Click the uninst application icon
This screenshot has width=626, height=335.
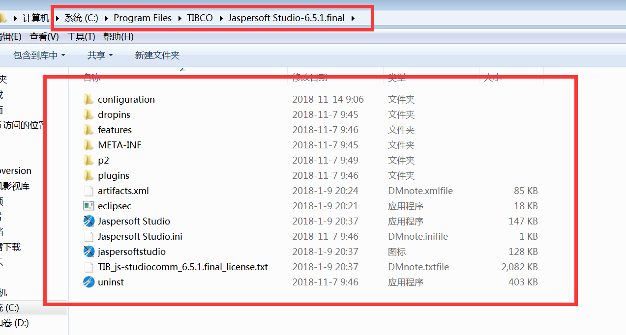coord(89,282)
